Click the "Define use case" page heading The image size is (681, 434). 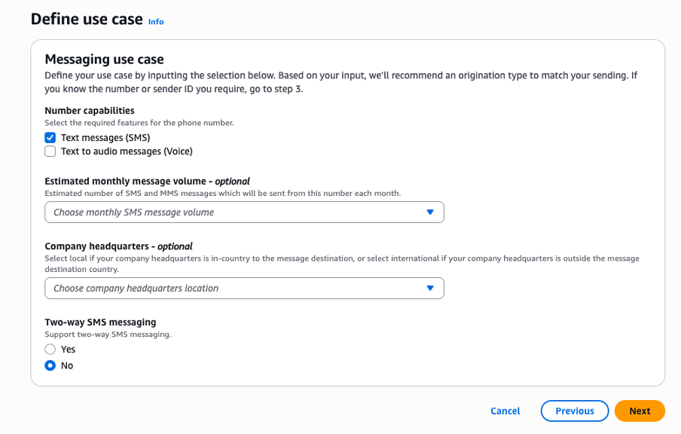click(87, 19)
